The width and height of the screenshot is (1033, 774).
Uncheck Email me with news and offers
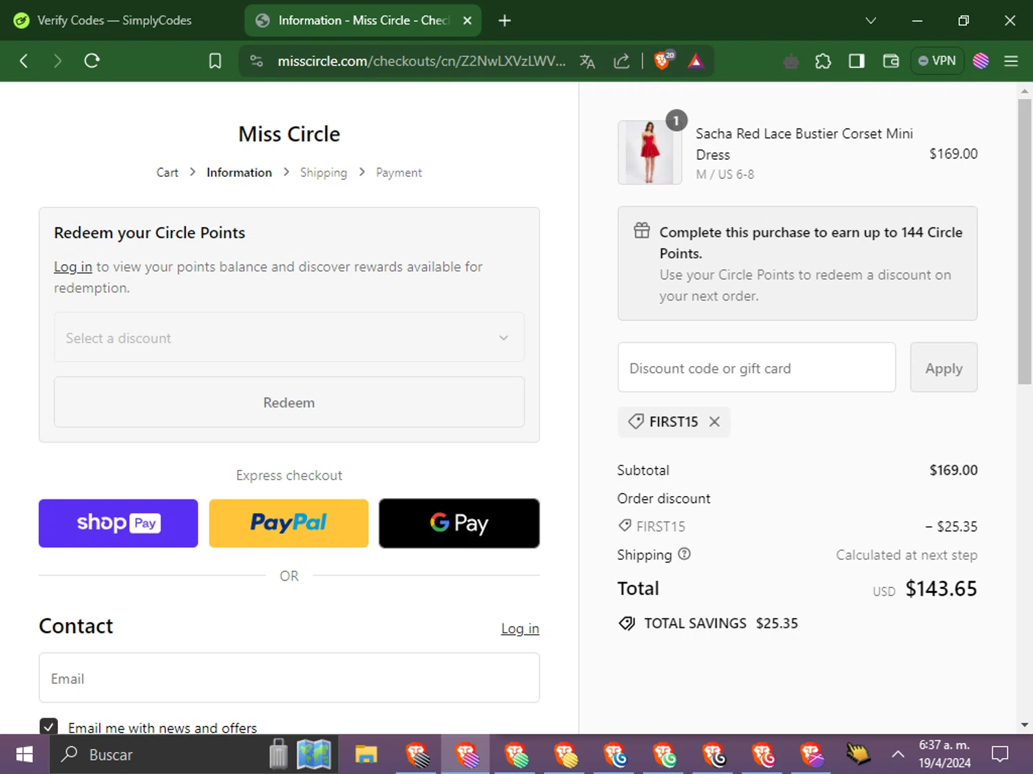point(48,727)
